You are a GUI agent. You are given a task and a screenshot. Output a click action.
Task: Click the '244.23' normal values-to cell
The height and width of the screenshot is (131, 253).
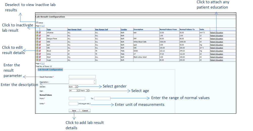(x=182, y=51)
